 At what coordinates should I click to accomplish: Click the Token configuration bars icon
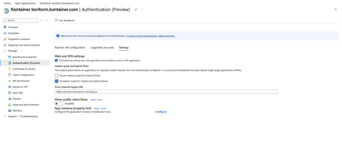point(10,75)
